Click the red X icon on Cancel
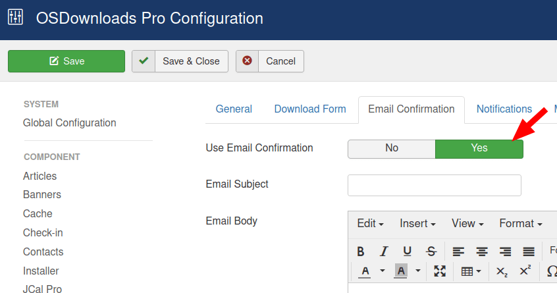Image resolution: width=557 pixels, height=293 pixels. tap(248, 61)
